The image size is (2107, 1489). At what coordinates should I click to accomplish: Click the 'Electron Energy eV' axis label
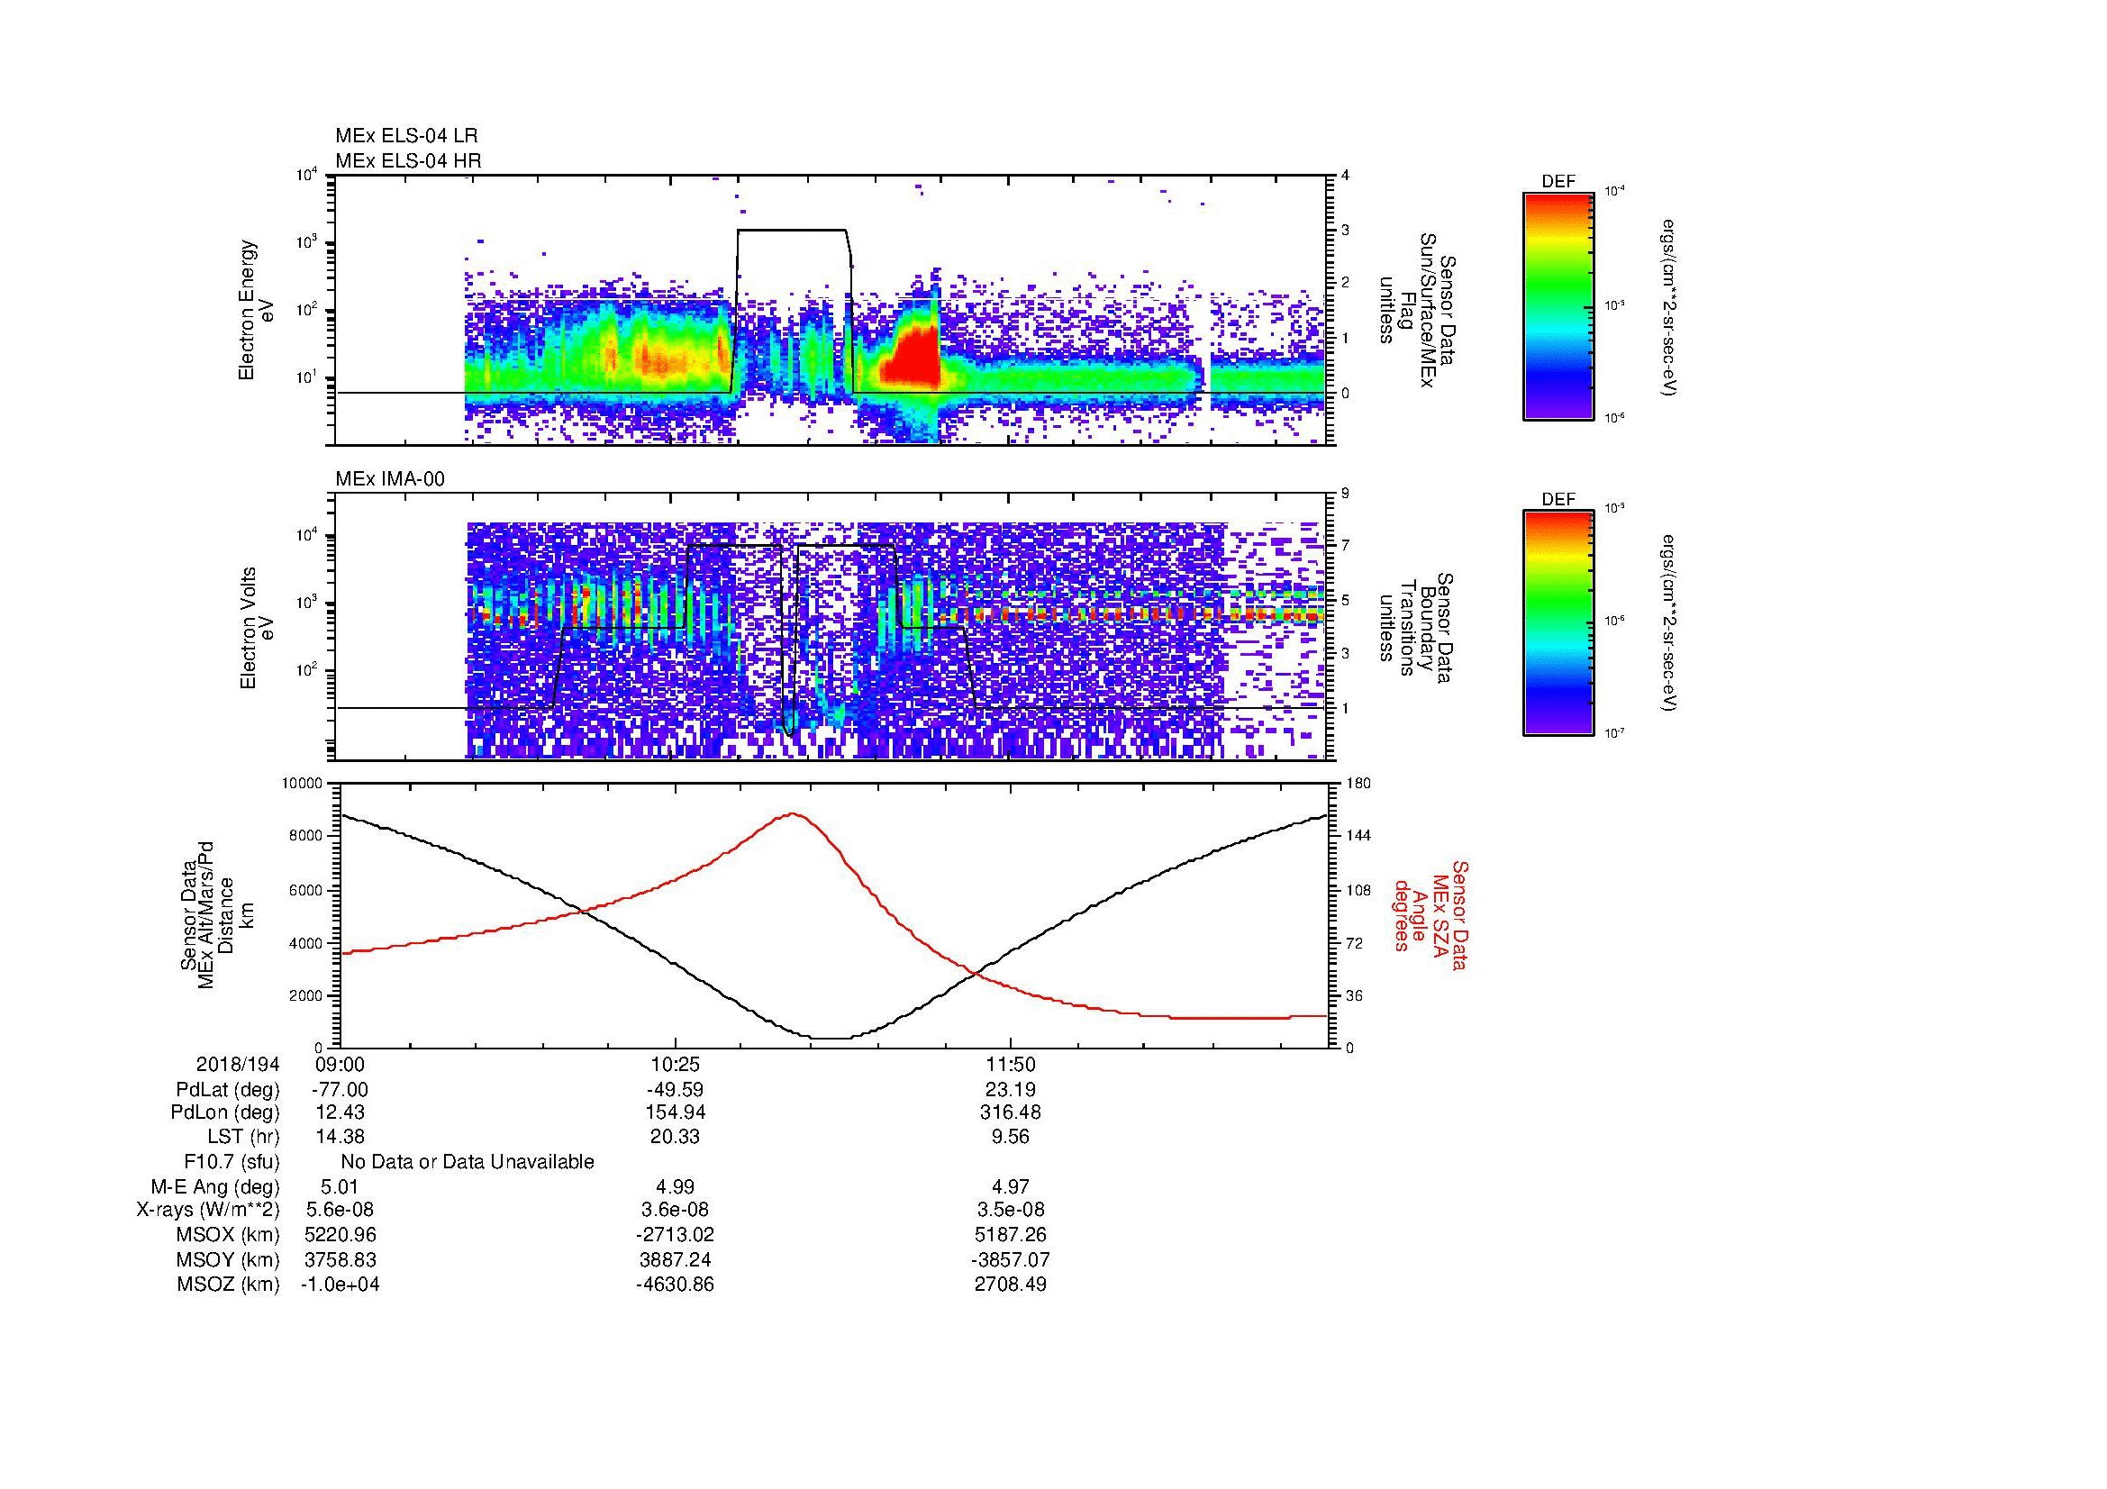click(x=256, y=310)
